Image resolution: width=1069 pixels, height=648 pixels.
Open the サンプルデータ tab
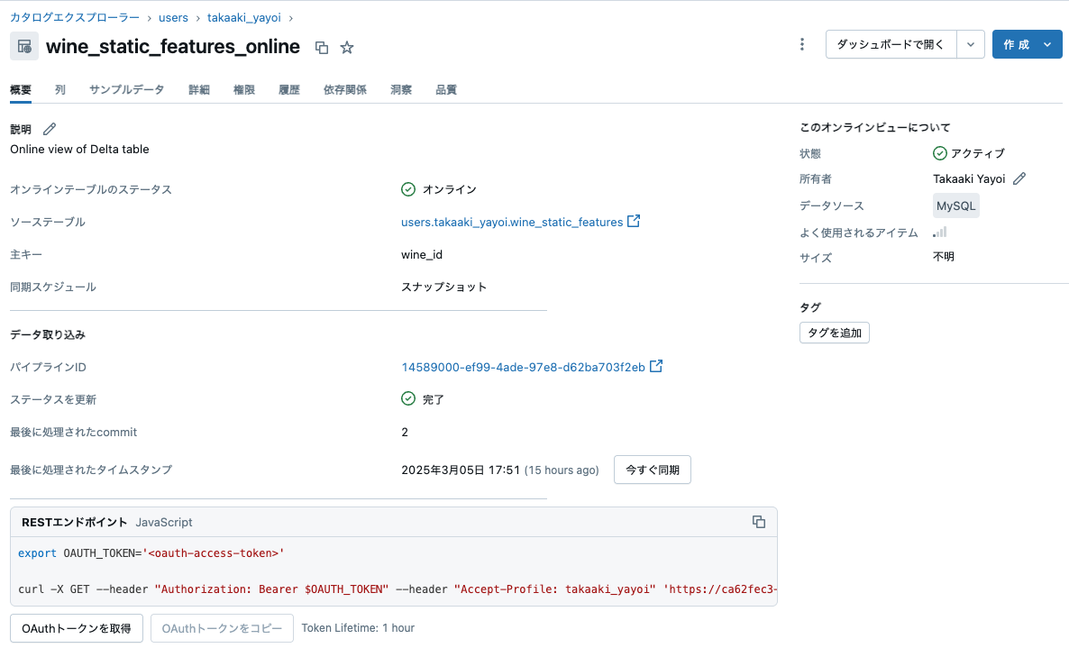pos(126,89)
